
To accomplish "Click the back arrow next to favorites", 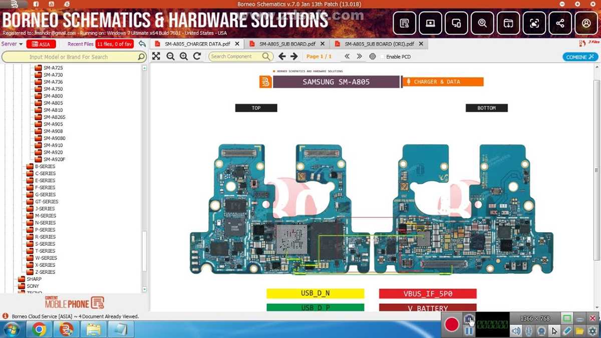I will (142, 44).
